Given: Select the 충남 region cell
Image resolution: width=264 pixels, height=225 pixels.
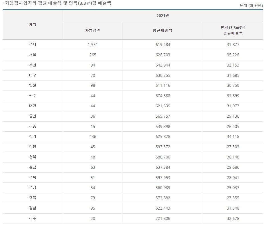Looking at the screenshot, I should tap(33, 167).
